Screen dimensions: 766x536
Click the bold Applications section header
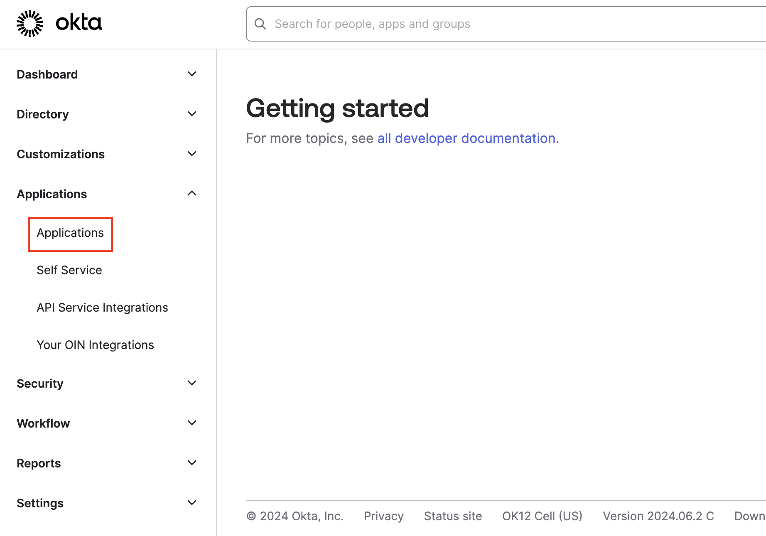(52, 194)
